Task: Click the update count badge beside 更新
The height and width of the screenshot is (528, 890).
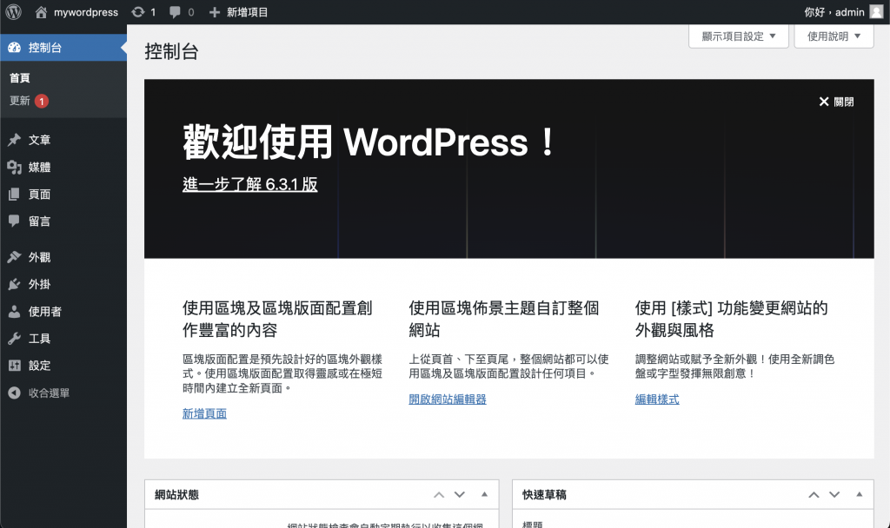Action: 42,101
